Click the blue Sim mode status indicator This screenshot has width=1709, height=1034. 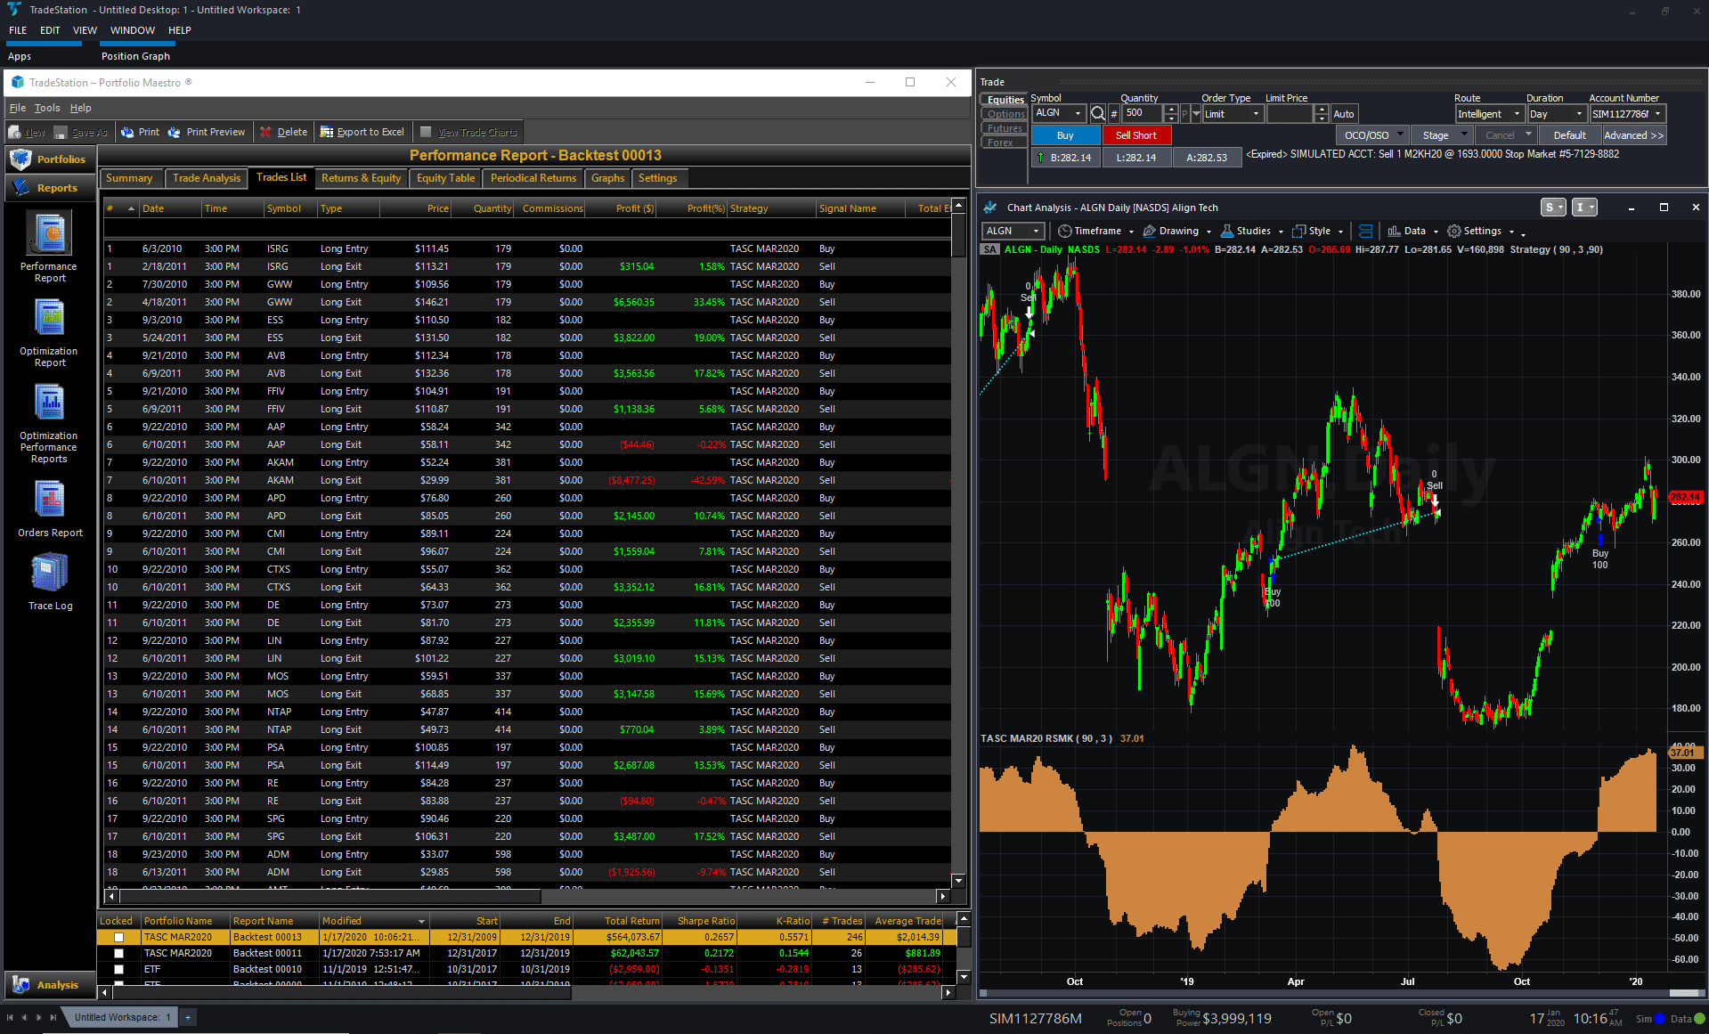click(x=1660, y=1018)
